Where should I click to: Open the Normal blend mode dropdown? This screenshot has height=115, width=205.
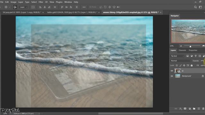(x=181, y=61)
